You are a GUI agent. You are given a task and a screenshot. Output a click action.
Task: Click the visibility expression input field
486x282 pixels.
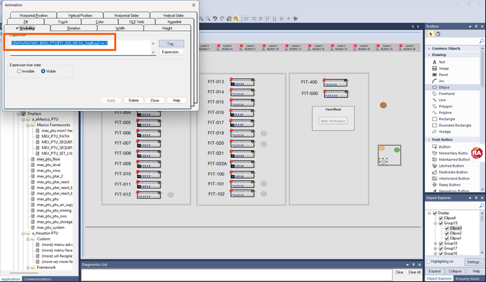click(80, 47)
